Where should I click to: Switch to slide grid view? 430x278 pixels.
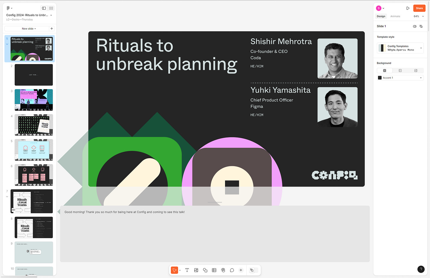pyautogui.click(x=51, y=8)
